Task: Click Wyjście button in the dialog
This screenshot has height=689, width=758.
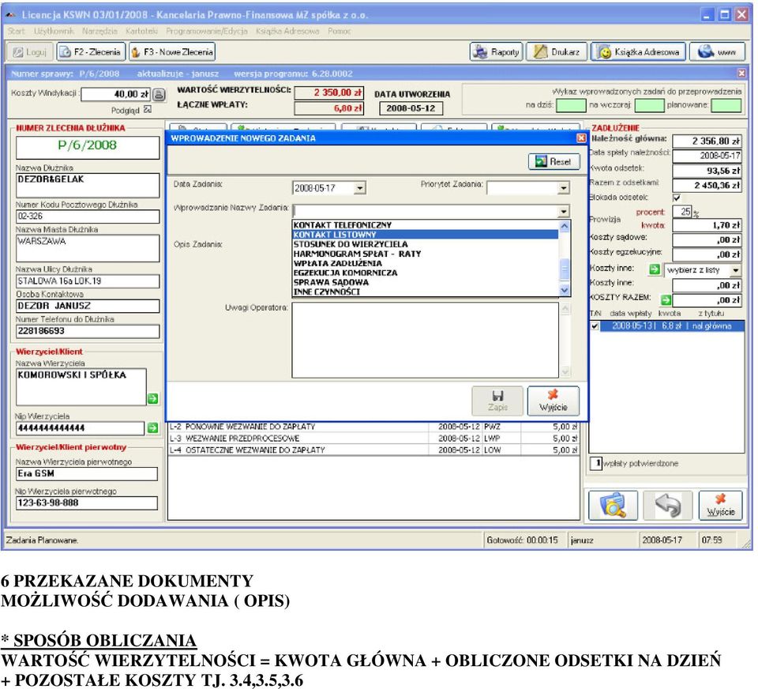Action: 553,401
